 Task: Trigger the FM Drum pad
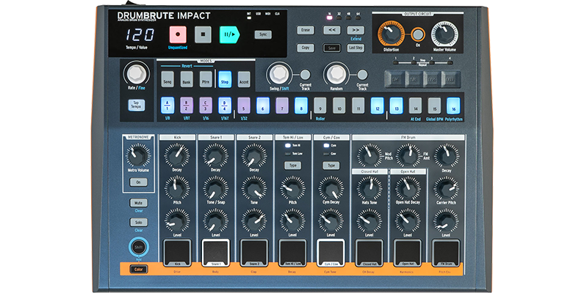[446, 253]
